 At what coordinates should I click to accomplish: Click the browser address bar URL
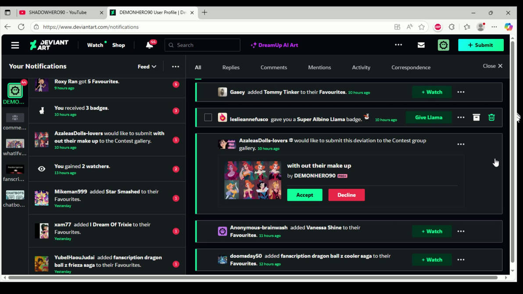click(91, 27)
